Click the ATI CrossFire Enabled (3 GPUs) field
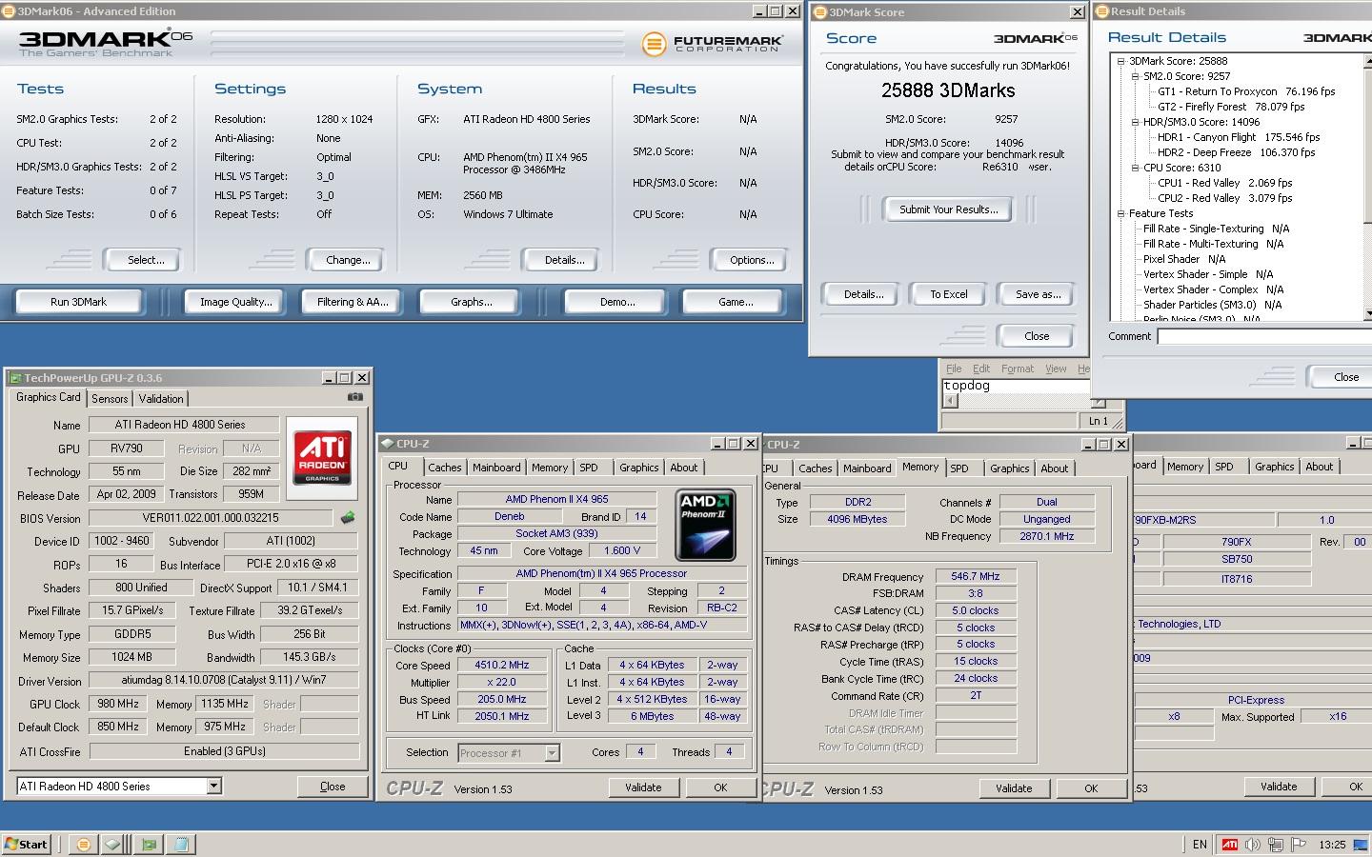Image resolution: width=1372 pixels, height=857 pixels. point(224,751)
